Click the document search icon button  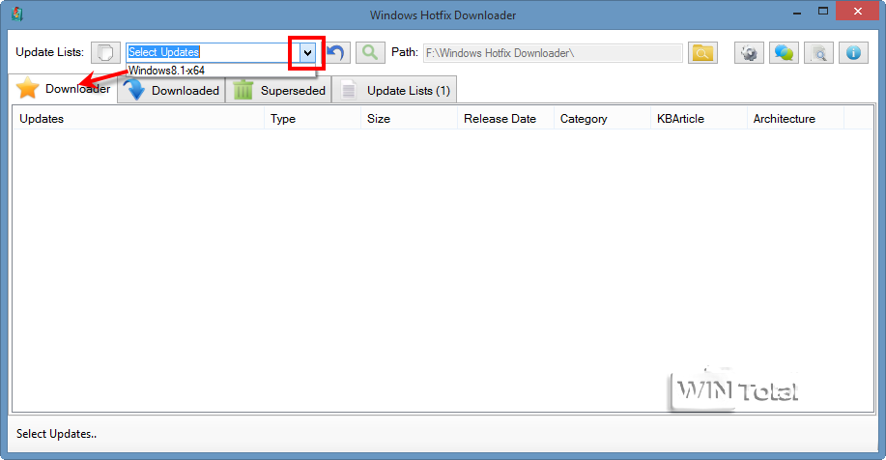818,52
